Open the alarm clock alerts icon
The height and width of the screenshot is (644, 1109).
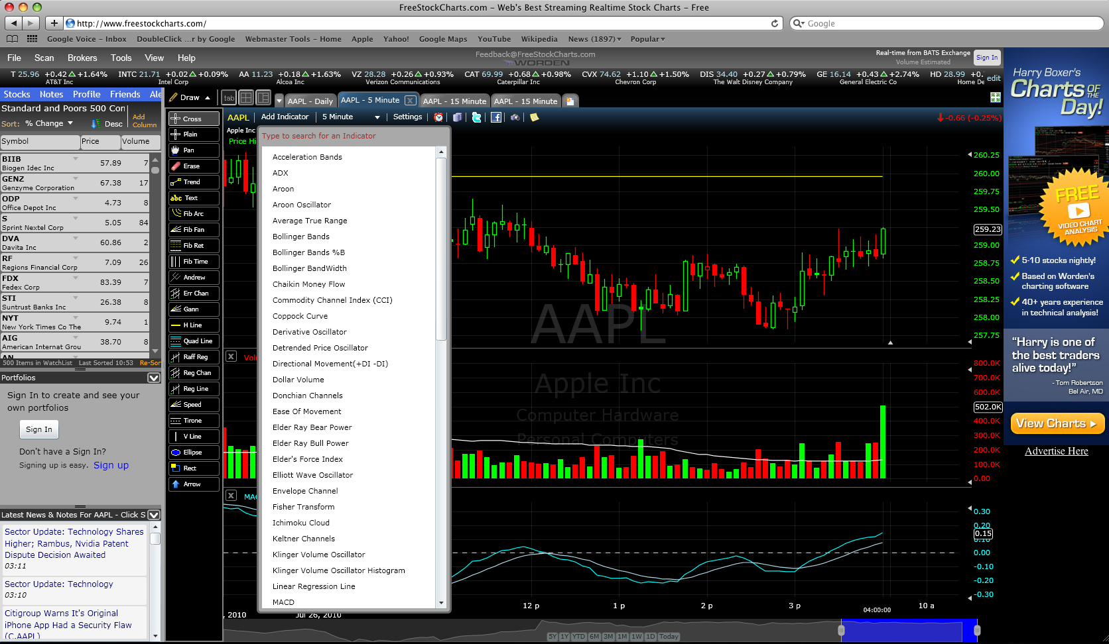click(438, 117)
